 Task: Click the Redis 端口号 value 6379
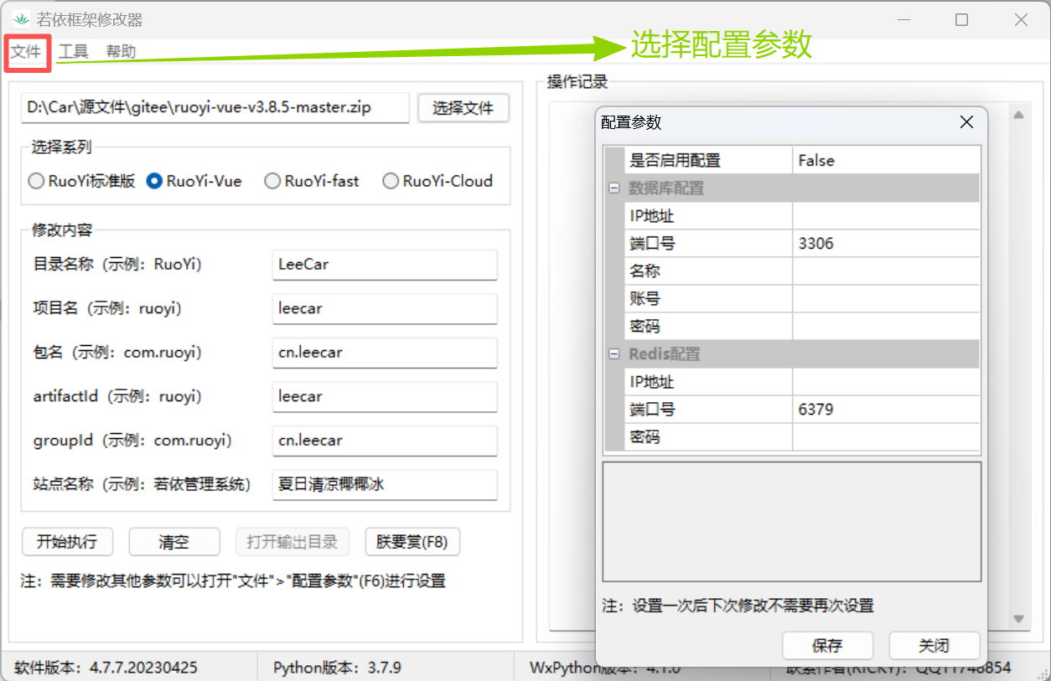[885, 410]
